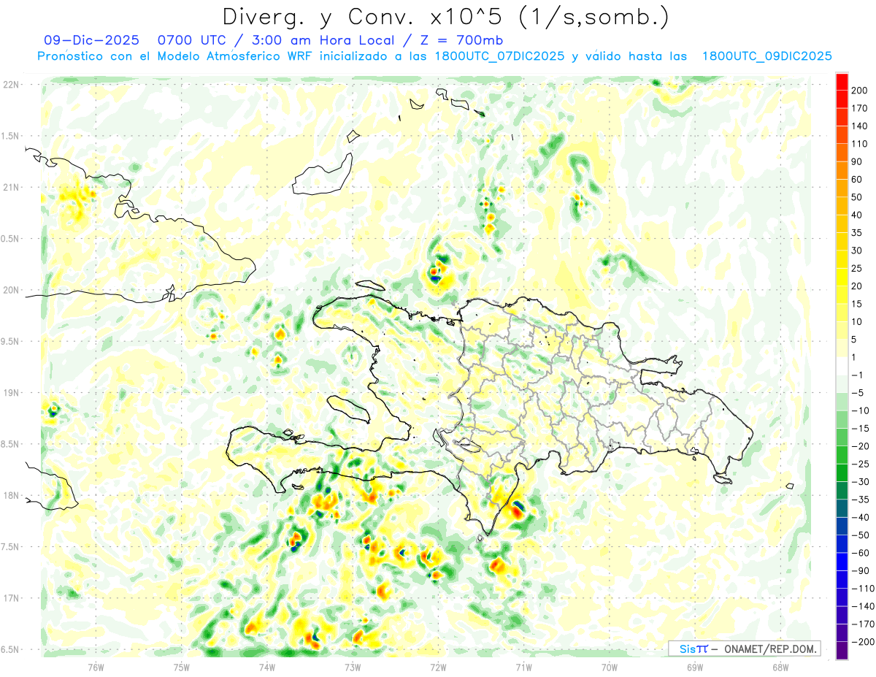Click the '76W' longitude label
This screenshot has height=677, width=876.
96,667
